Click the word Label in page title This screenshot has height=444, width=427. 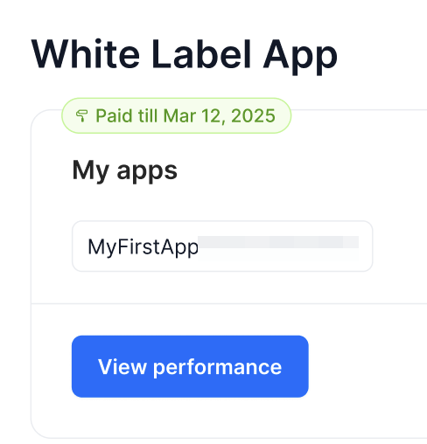[x=201, y=54]
